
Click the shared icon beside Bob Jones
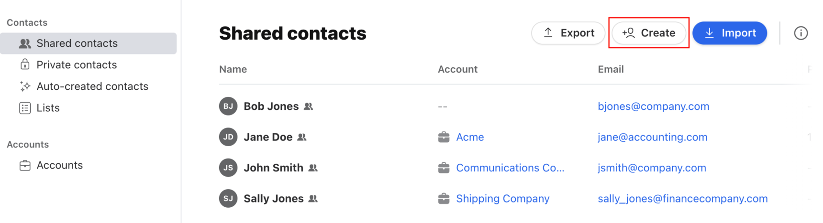pyautogui.click(x=309, y=106)
